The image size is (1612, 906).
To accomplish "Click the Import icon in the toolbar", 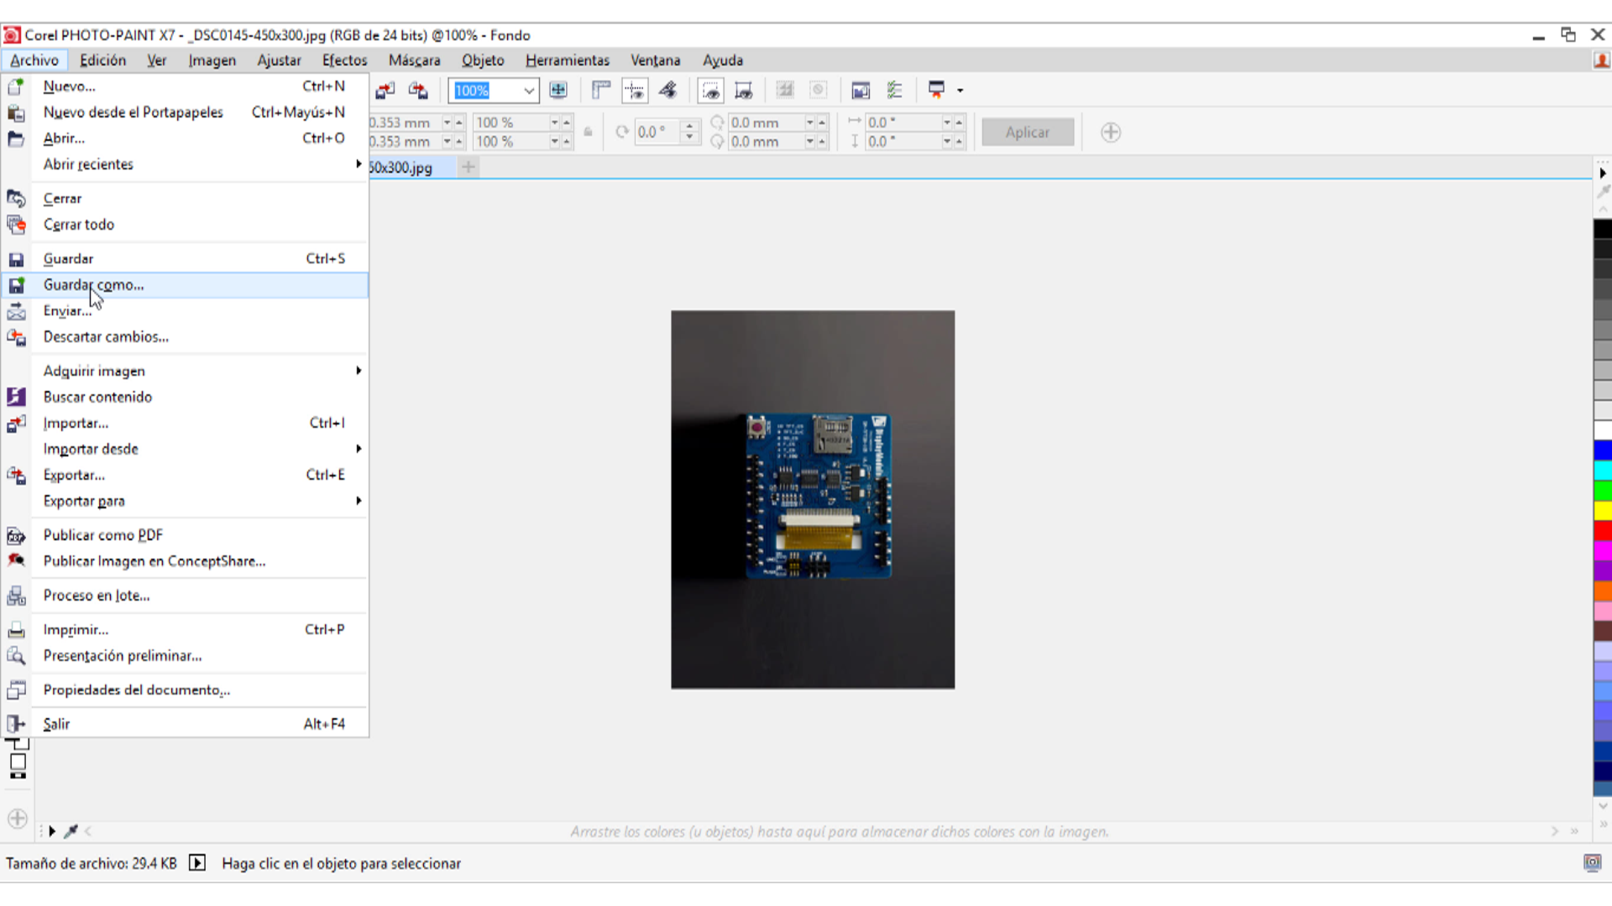I will pos(385,91).
